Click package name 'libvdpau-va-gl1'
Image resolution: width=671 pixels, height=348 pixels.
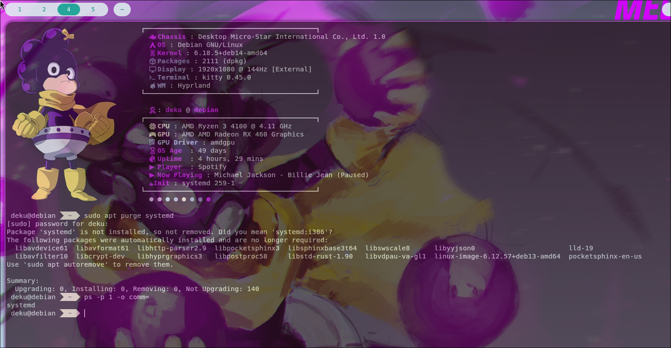(x=395, y=257)
